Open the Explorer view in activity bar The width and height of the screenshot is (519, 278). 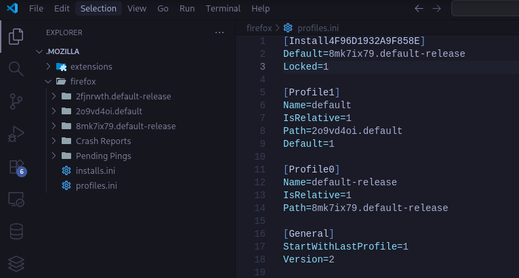(x=16, y=36)
